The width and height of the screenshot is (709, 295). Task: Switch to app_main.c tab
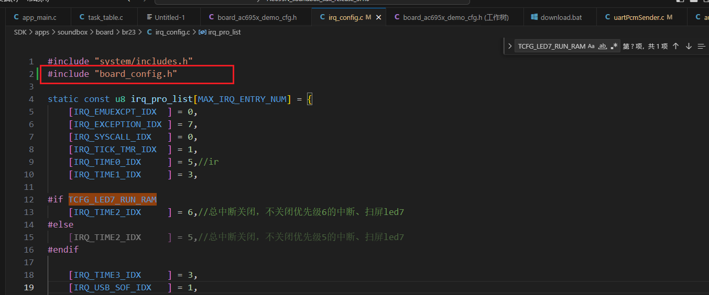click(x=35, y=17)
